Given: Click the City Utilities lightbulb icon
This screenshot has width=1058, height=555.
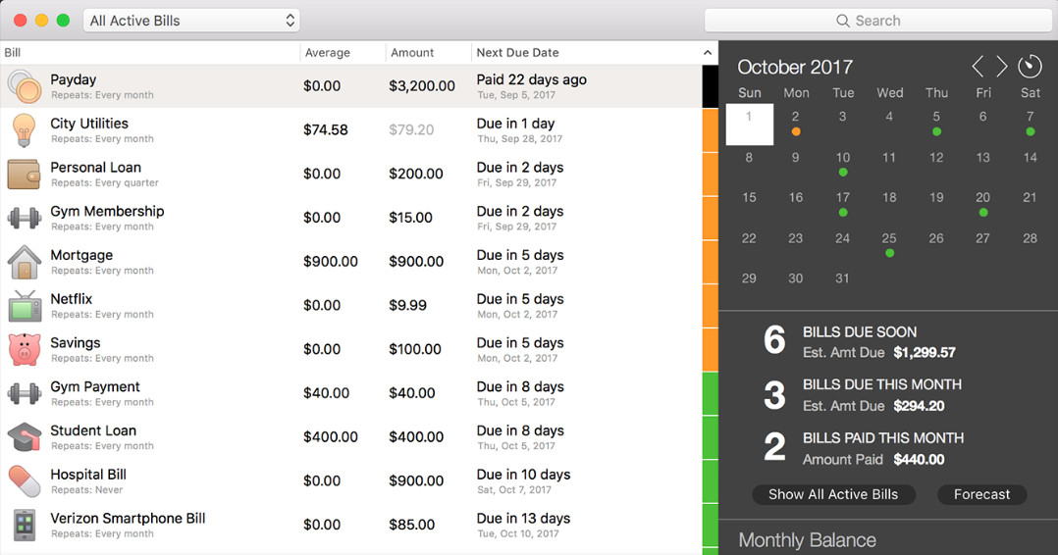Looking at the screenshot, I should click(x=25, y=130).
